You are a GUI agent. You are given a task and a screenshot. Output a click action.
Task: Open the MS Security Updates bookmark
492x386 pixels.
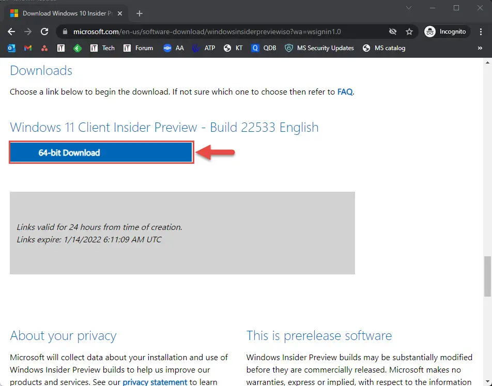(319, 48)
